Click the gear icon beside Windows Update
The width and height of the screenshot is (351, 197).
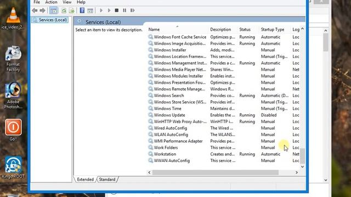(151, 115)
